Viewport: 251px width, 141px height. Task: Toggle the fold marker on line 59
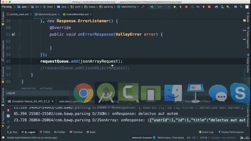point(20,21)
